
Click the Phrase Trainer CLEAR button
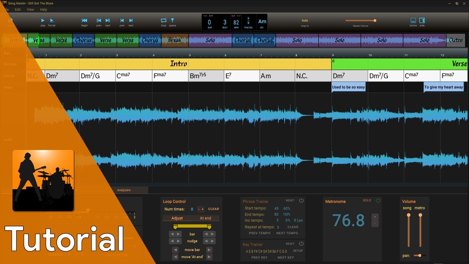tap(293, 227)
